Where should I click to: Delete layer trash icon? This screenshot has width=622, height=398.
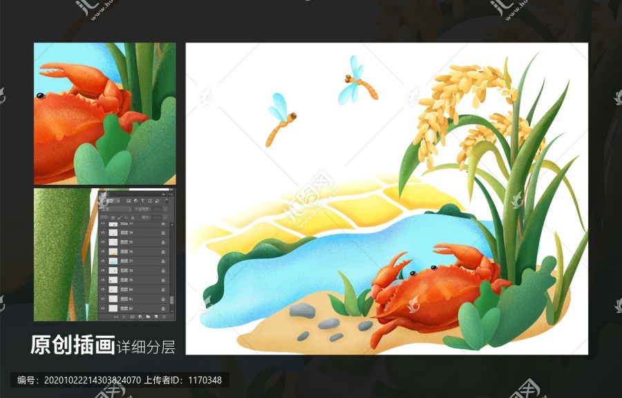[164, 317]
